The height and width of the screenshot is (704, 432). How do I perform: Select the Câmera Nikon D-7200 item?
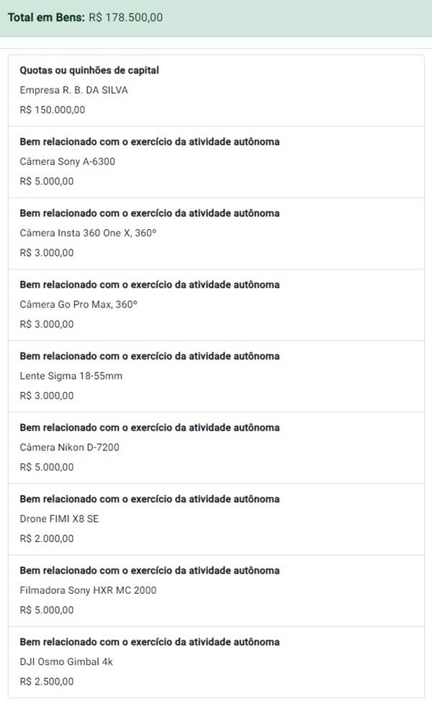pos(70,447)
